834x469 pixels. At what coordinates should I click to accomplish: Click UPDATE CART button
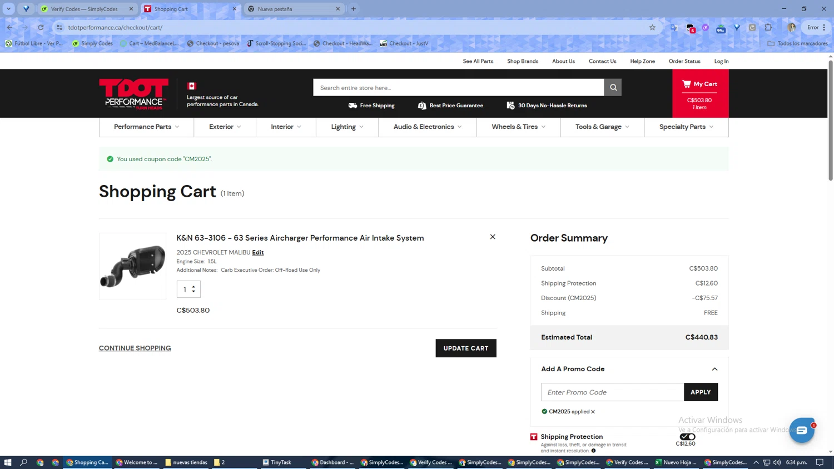point(466,348)
